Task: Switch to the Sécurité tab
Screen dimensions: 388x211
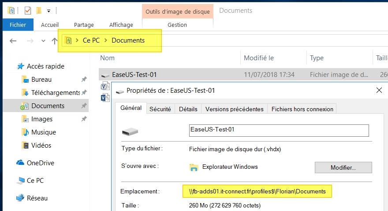Action: tap(160, 109)
